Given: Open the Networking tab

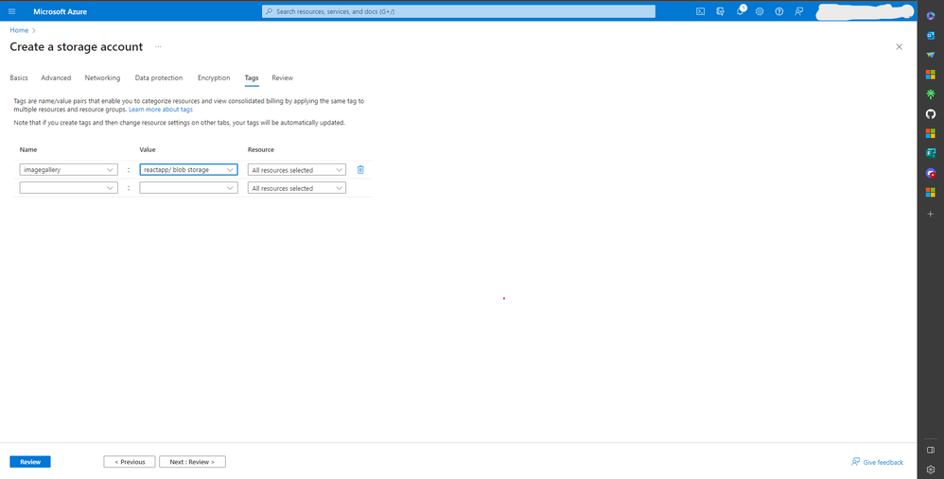Looking at the screenshot, I should (x=102, y=77).
